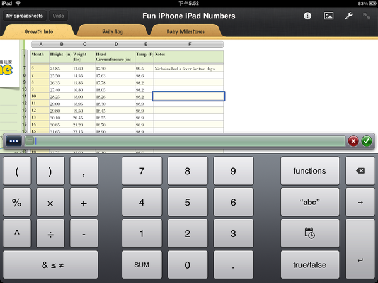This screenshot has height=283, width=378.
Task: Select the Temp. F header cell
Action: (x=145, y=57)
